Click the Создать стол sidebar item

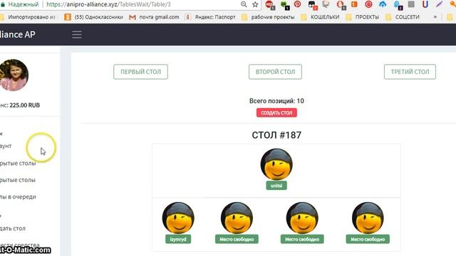pyautogui.click(x=13, y=228)
